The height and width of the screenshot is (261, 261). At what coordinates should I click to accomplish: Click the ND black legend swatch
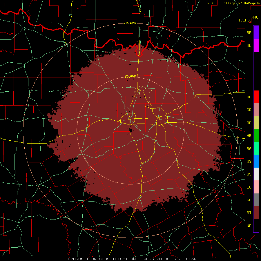point(256,226)
